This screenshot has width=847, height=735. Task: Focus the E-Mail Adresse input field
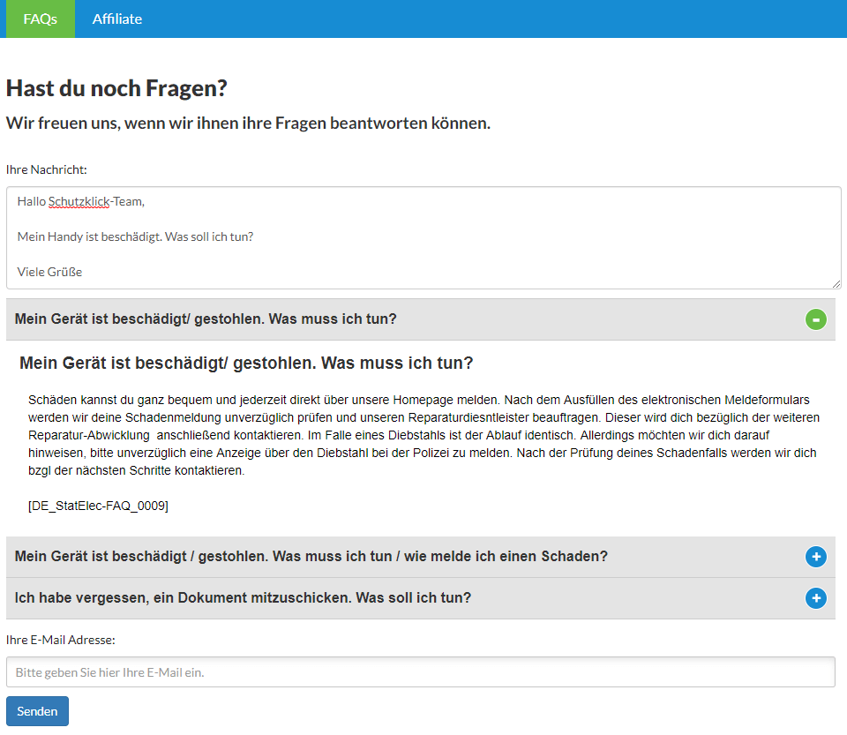click(x=421, y=672)
